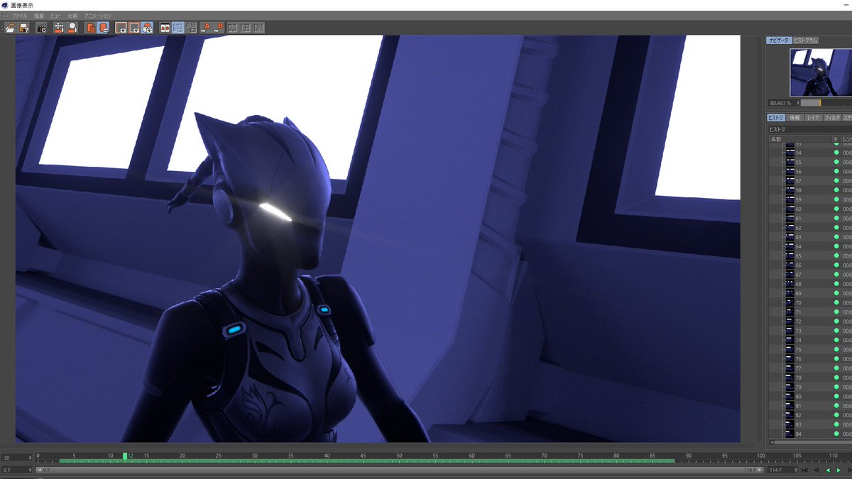The width and height of the screenshot is (852, 479).
Task: Play animation backward with green arrow
Action: tap(828, 470)
